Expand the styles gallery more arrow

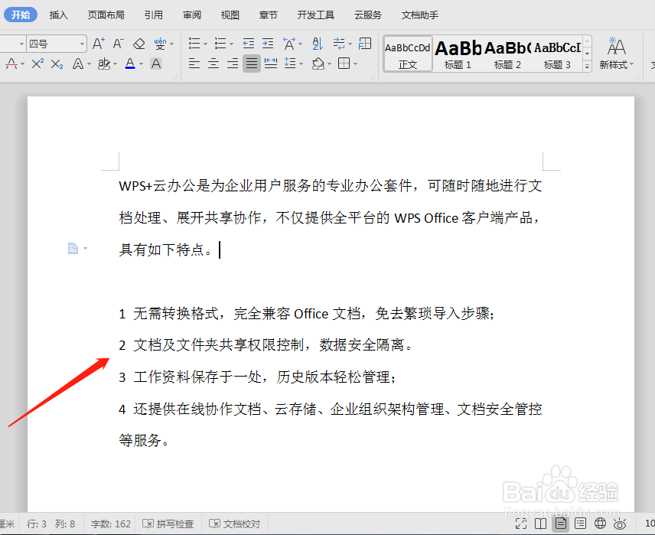(588, 66)
